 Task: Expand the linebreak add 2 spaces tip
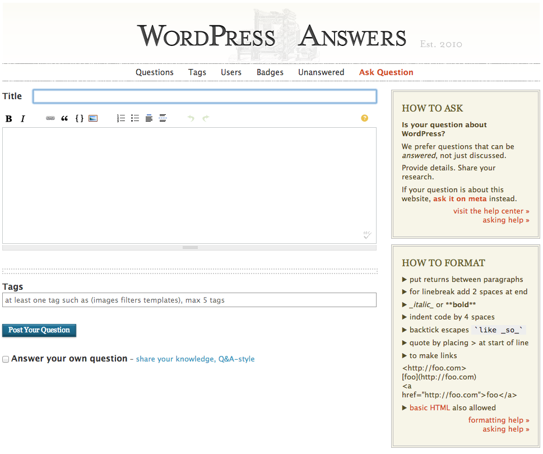465,292
